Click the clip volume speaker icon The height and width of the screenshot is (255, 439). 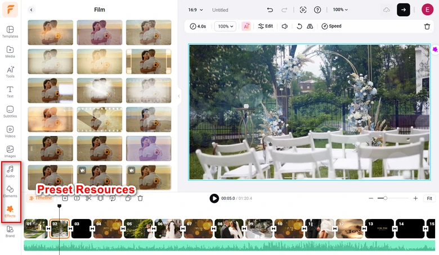point(285,26)
